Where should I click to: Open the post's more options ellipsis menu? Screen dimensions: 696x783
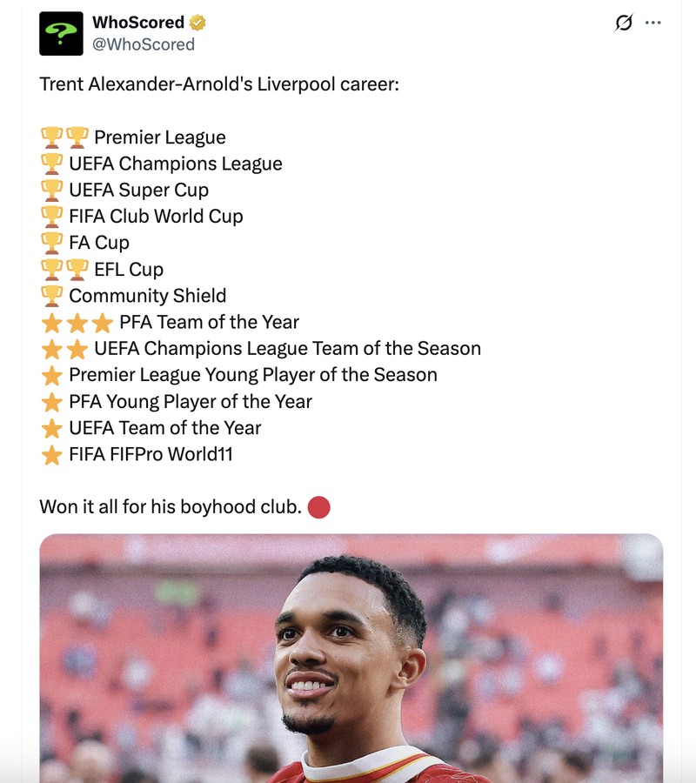click(655, 21)
